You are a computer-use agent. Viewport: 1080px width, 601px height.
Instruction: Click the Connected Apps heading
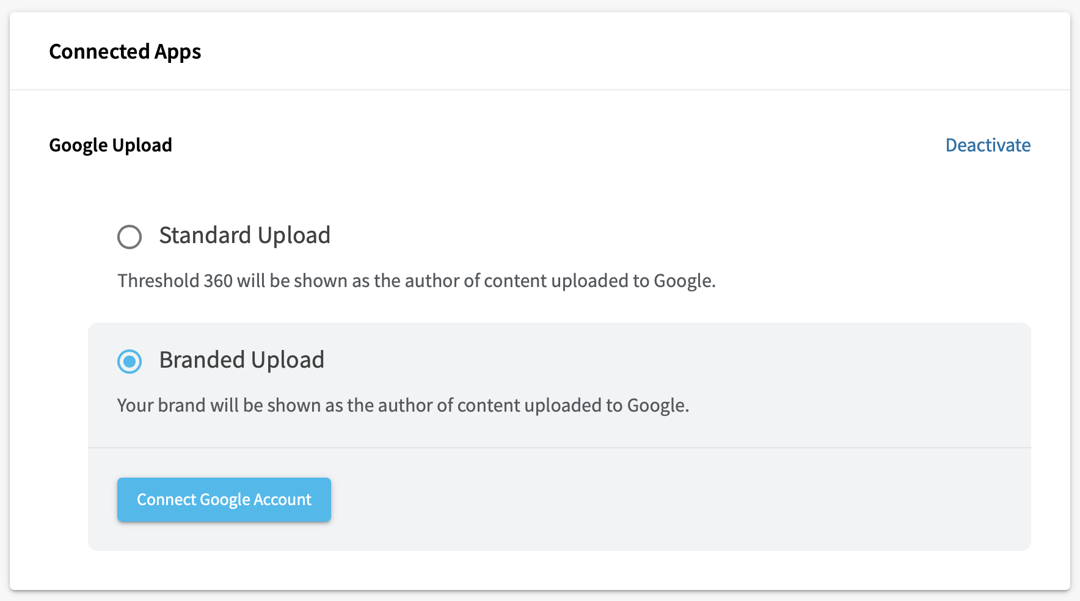click(125, 52)
